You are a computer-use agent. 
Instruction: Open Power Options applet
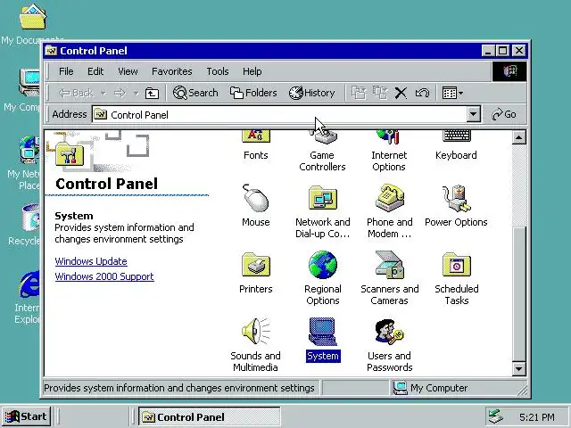point(456,206)
